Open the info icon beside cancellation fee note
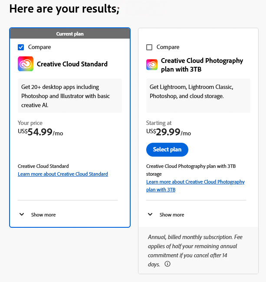 pyautogui.click(x=167, y=264)
